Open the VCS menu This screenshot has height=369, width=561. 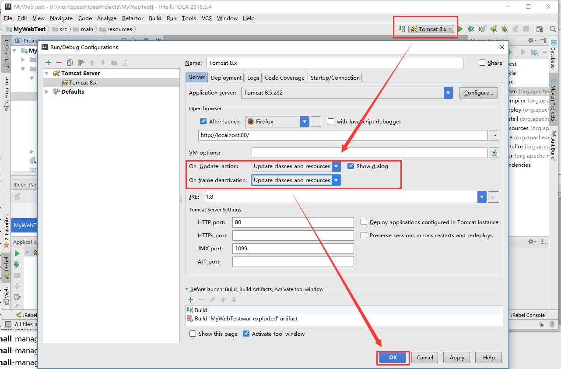[x=207, y=18]
